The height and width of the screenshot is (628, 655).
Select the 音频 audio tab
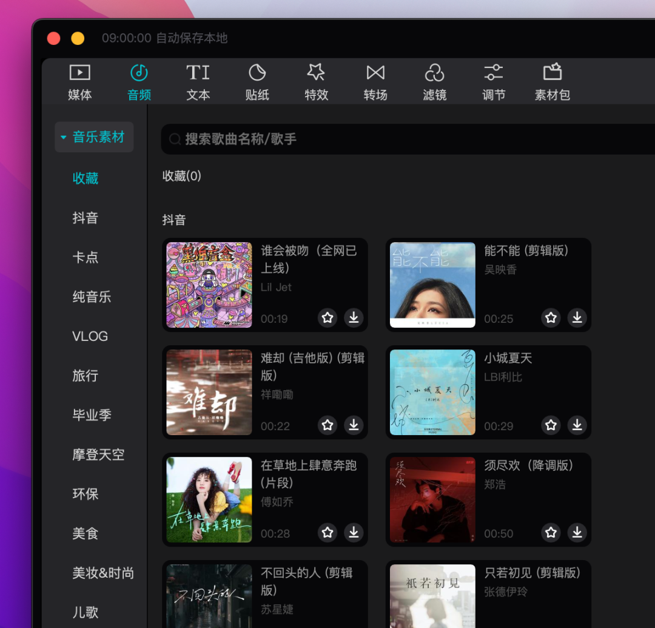138,82
